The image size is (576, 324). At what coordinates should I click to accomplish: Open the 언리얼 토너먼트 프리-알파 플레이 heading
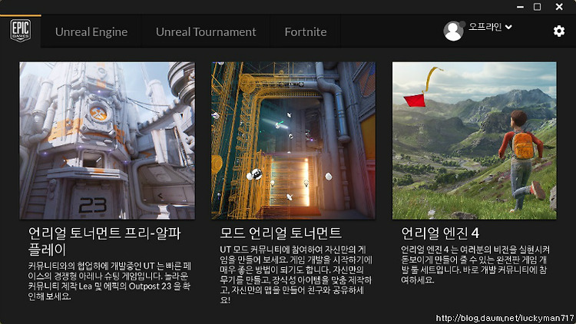pyautogui.click(x=104, y=241)
